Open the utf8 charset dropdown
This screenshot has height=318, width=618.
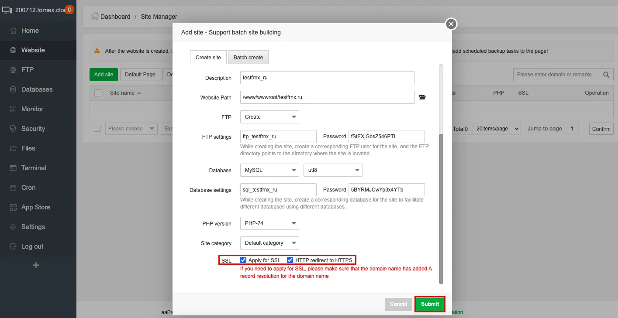pyautogui.click(x=333, y=170)
